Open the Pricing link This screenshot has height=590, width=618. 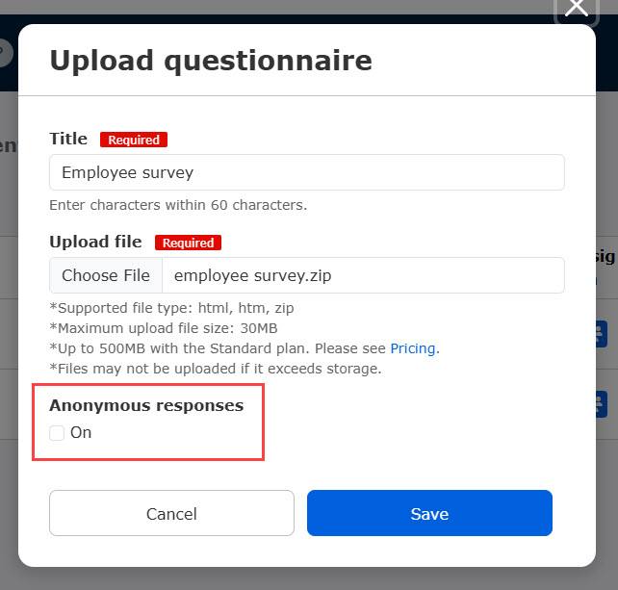413,348
